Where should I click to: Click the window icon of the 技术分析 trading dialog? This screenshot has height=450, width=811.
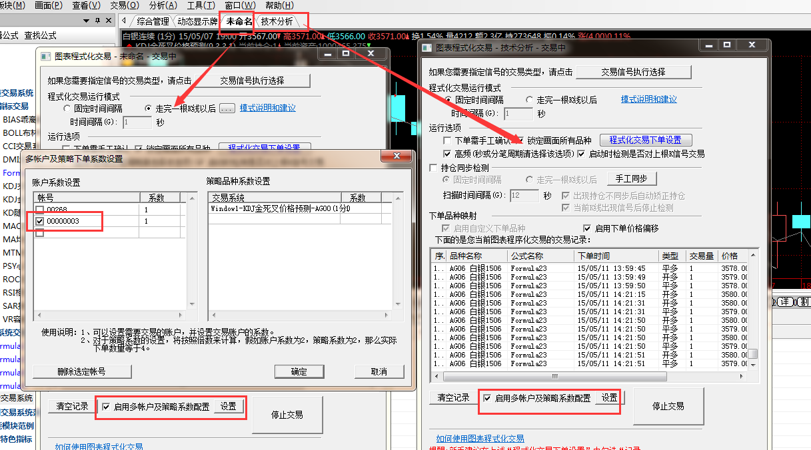[x=427, y=47]
